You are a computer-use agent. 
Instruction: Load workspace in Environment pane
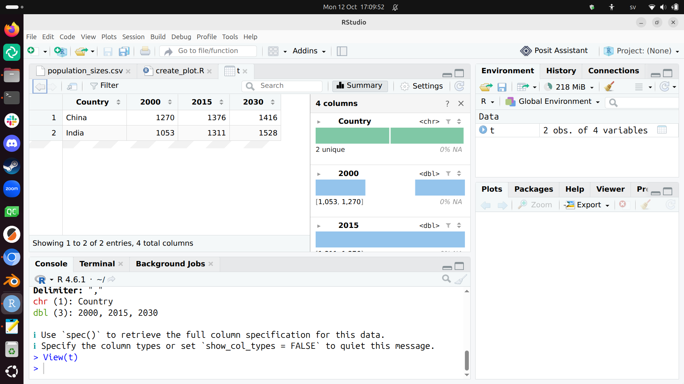click(486, 87)
